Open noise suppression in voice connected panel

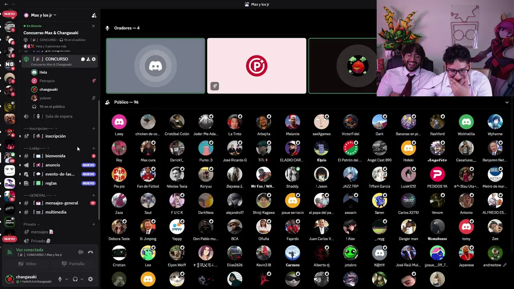tap(81, 252)
